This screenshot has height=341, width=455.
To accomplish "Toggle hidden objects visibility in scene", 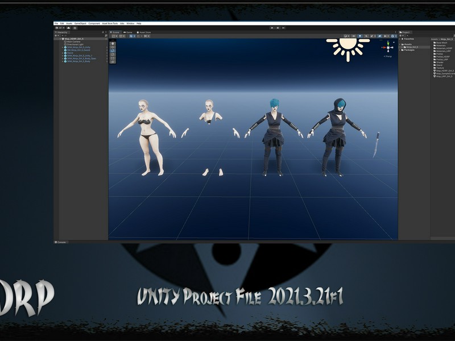I will tap(379, 36).
